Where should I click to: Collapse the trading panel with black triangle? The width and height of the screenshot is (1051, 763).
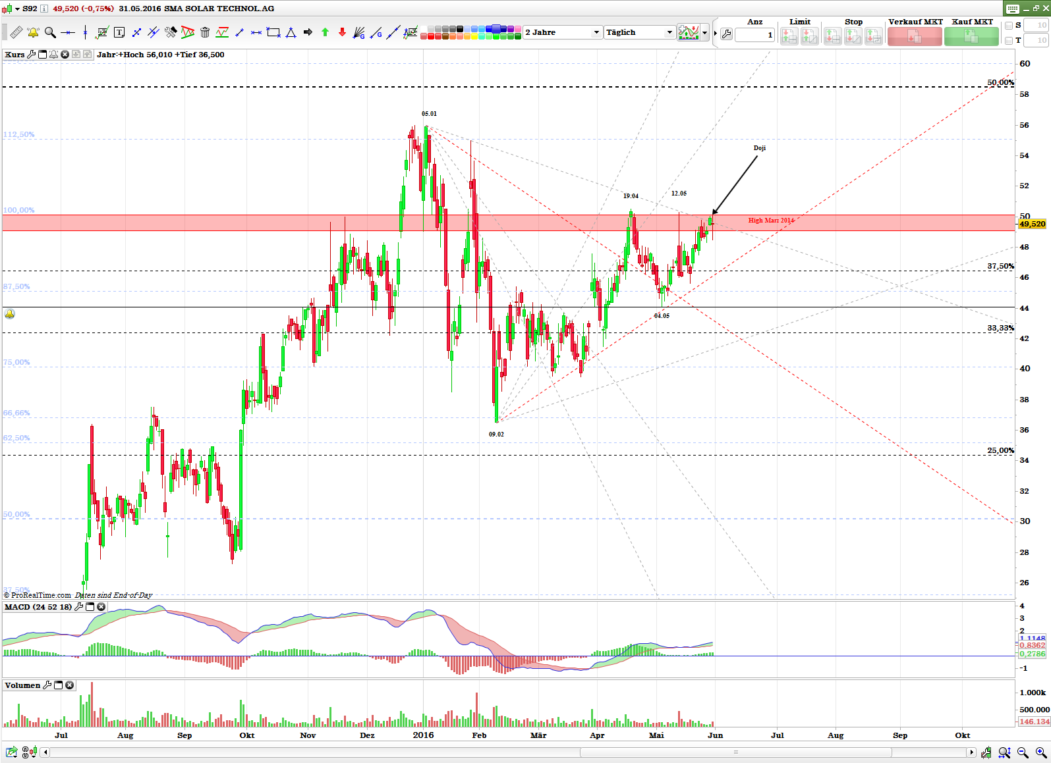pyautogui.click(x=715, y=33)
